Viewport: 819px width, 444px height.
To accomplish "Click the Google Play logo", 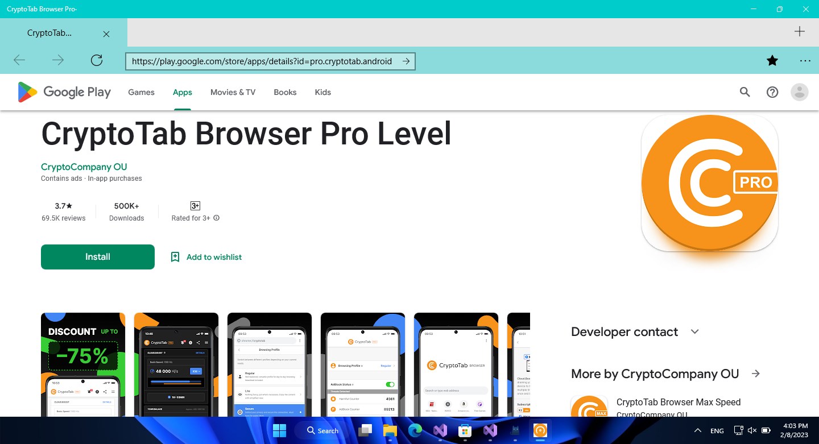I will coord(64,92).
